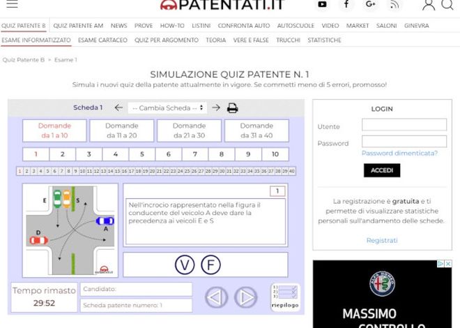This screenshot has height=328, width=460.
Task: Open the Saloni menu item
Action: [x=386, y=26]
